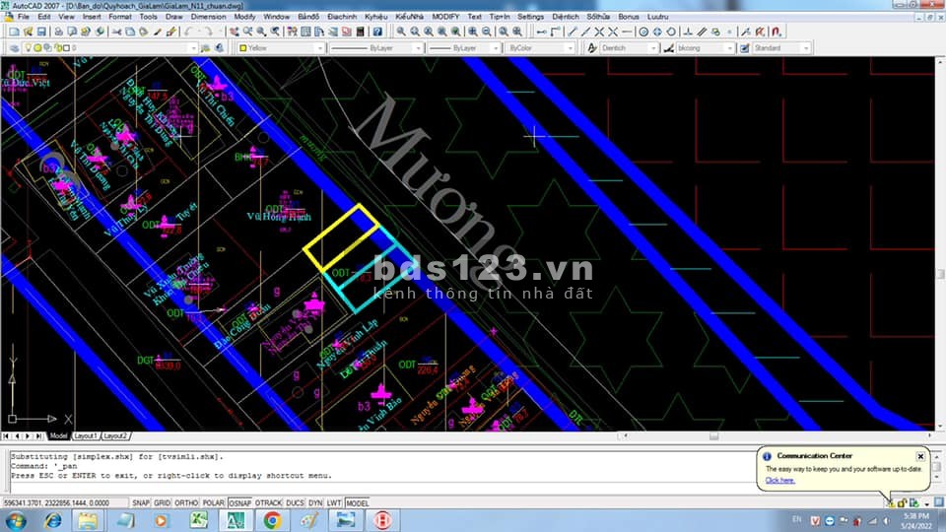Toggle SNAP mode in status bar
Viewport: 946px width, 532px height.
(141, 502)
